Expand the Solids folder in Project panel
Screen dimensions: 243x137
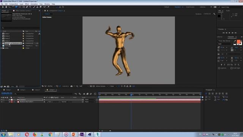tap(1, 48)
